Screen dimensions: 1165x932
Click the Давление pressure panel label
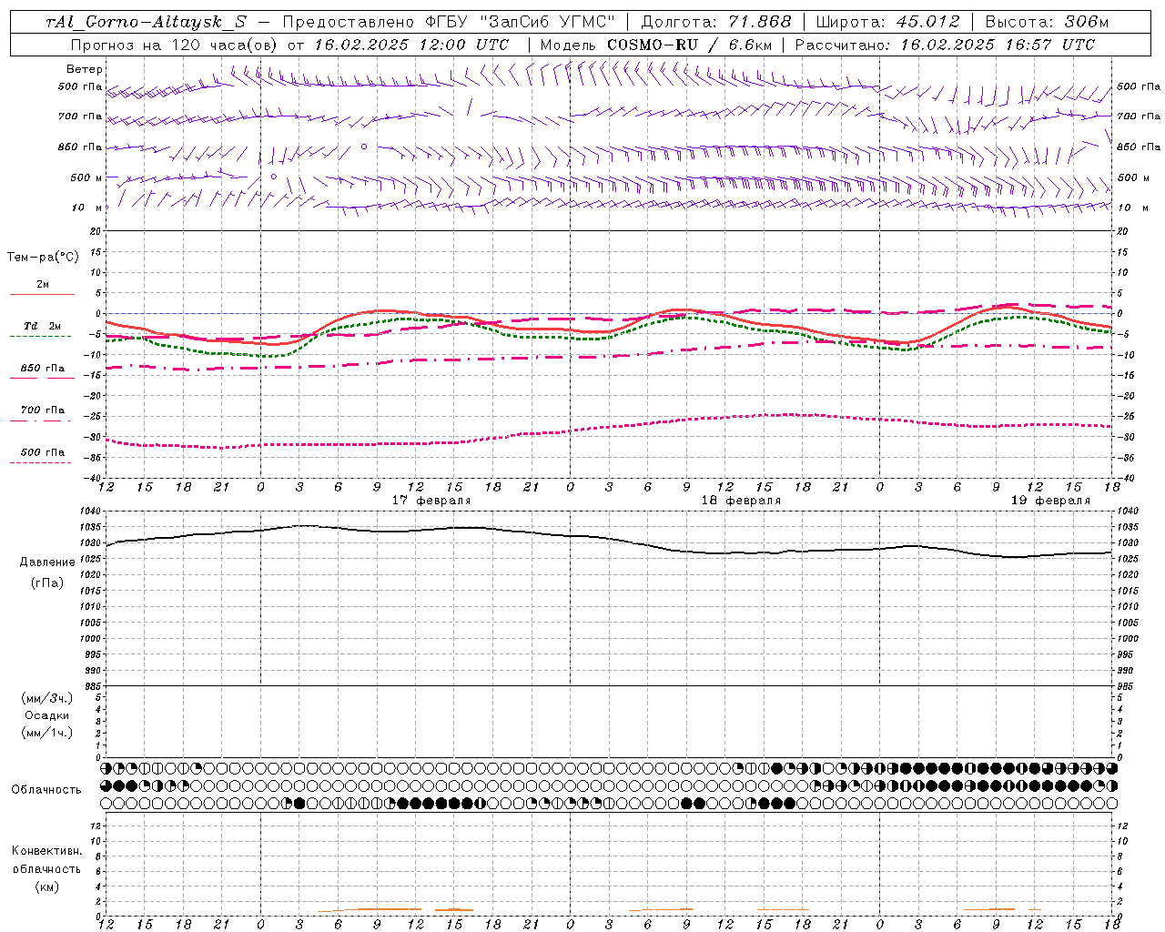tap(47, 562)
